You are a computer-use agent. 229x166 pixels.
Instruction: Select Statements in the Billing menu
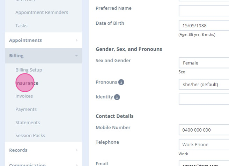[x=28, y=122]
